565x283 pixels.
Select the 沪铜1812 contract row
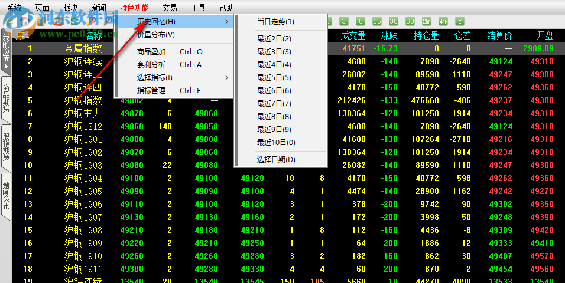288,127
